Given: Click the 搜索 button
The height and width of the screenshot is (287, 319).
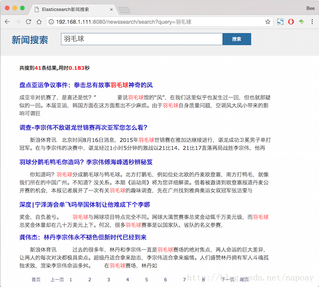Looking at the screenshot, I should click(x=236, y=39).
